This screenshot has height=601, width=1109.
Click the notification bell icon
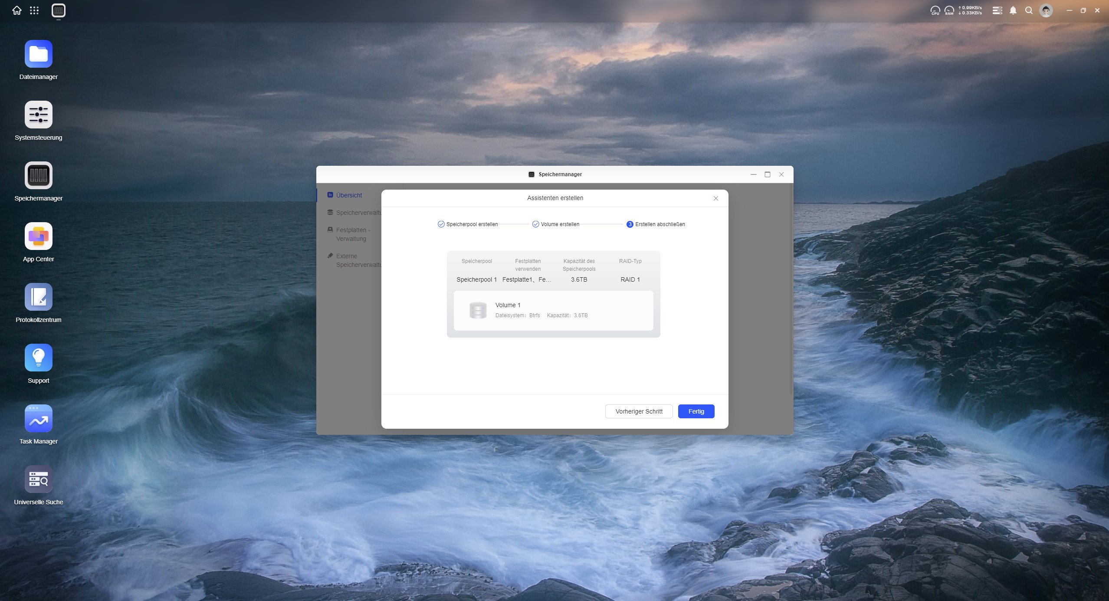point(1013,10)
